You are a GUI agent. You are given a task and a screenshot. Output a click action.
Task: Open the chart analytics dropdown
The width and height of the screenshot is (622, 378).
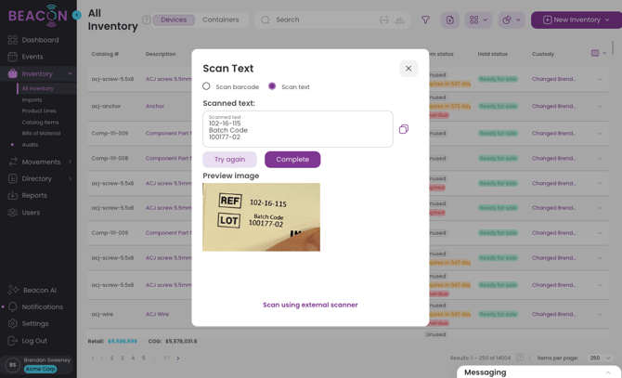pos(512,20)
